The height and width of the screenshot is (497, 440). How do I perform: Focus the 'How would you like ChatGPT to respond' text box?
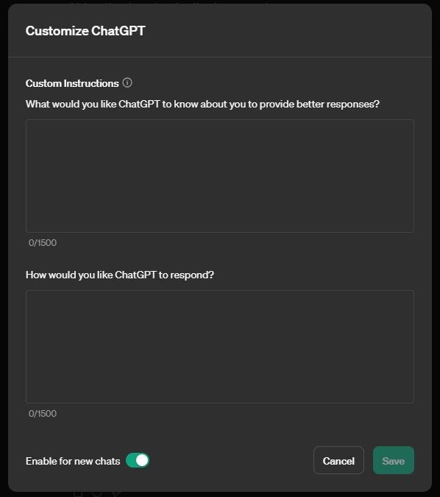click(220, 347)
